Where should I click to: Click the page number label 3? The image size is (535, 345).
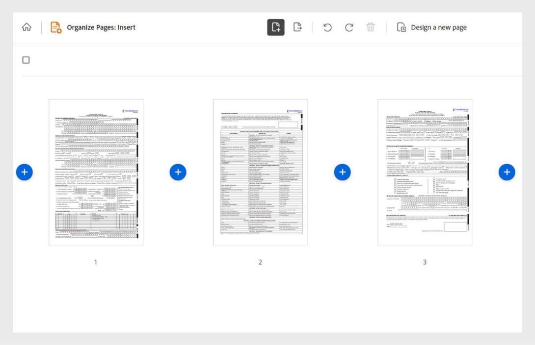coord(424,262)
